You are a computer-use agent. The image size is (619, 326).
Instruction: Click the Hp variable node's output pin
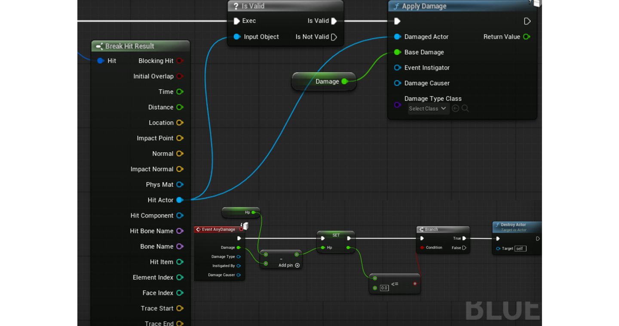(253, 212)
